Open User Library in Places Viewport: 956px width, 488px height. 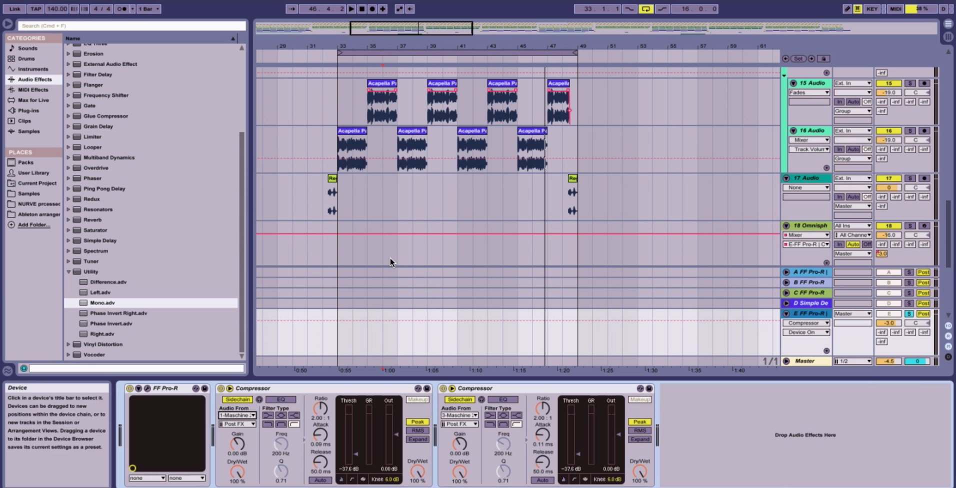[33, 173]
